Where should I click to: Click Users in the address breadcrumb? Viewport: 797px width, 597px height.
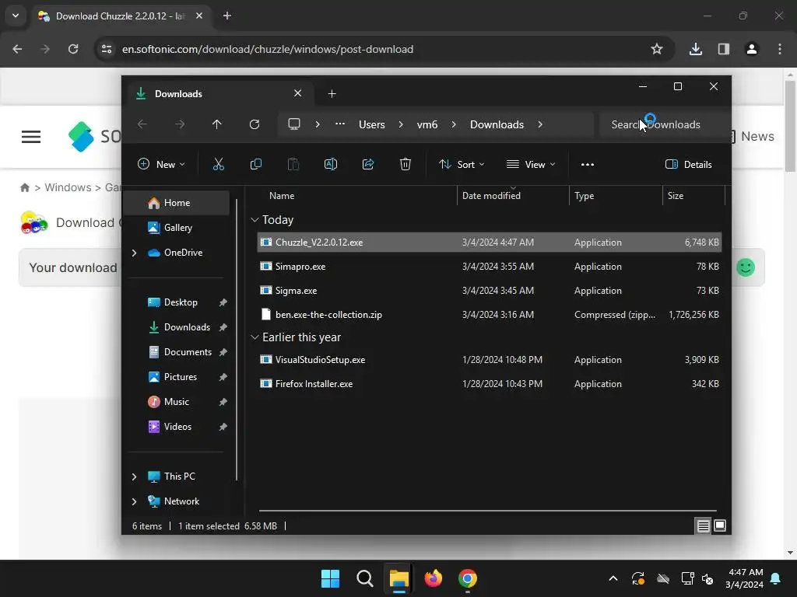pyautogui.click(x=371, y=124)
